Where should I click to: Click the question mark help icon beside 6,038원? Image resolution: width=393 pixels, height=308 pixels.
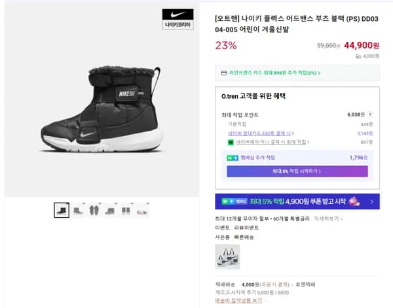[x=370, y=114]
